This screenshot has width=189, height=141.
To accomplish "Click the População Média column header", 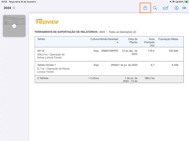I will [x=168, y=39].
